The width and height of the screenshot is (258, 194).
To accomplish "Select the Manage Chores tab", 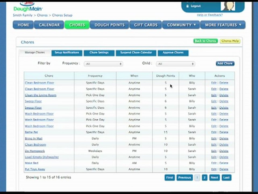I will pos(35,53).
